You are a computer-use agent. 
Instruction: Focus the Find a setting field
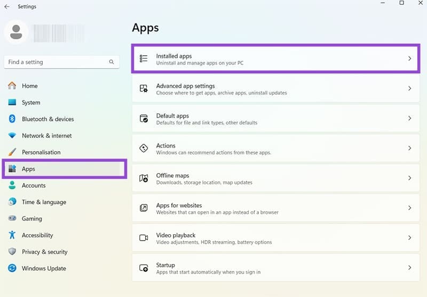click(x=62, y=62)
